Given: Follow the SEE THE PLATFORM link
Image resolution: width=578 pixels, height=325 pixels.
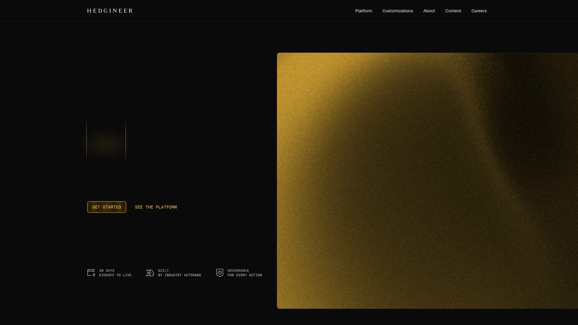Looking at the screenshot, I should tap(156, 207).
